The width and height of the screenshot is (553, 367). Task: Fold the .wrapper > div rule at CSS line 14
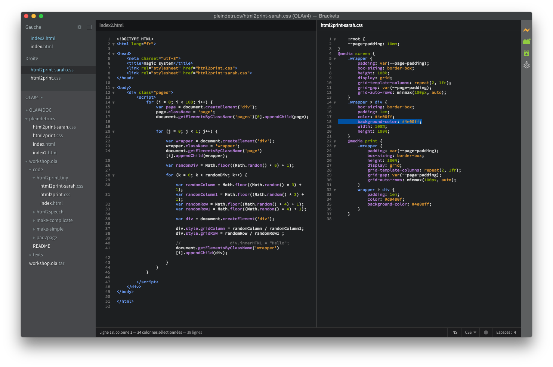tap(335, 102)
